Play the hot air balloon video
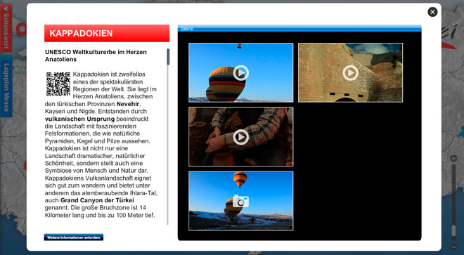This screenshot has height=255, width=464. [240, 73]
